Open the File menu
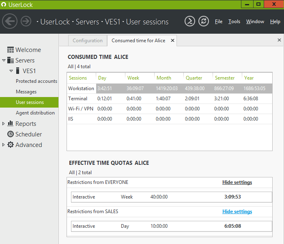284x244 pixels. [x=219, y=22]
